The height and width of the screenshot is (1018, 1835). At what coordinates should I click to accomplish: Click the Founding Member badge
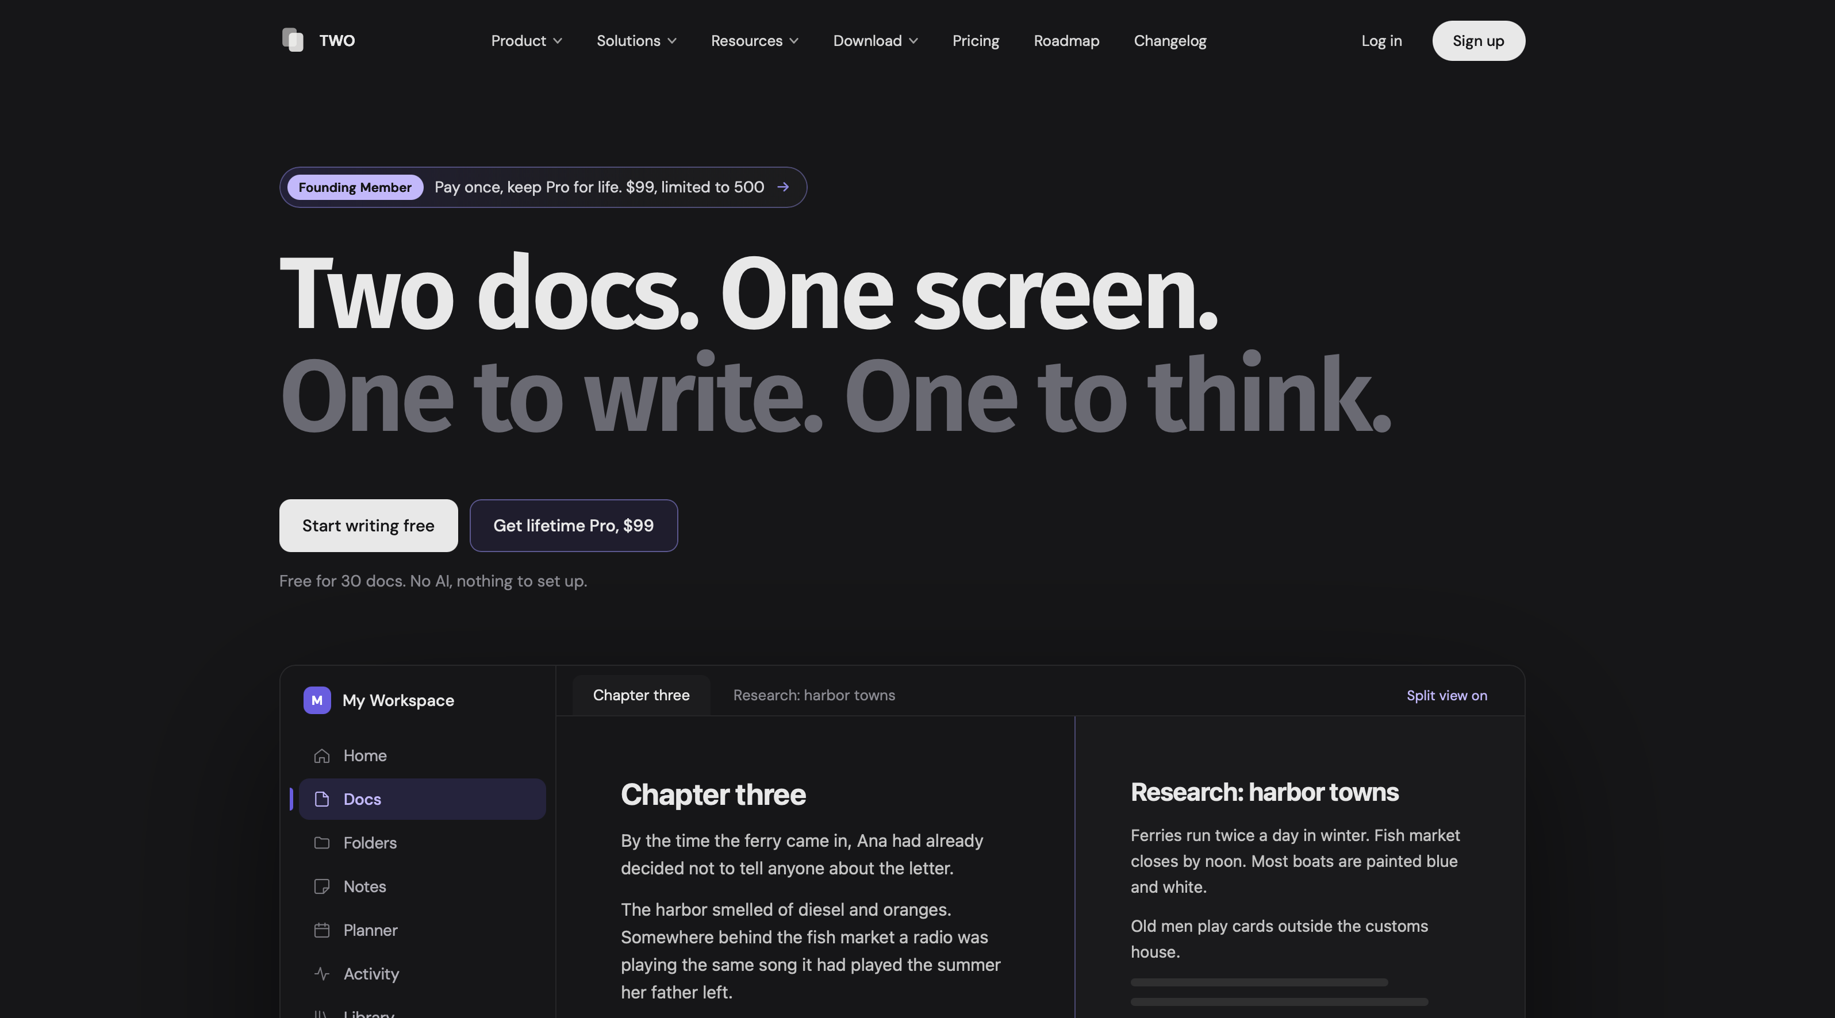coord(355,187)
